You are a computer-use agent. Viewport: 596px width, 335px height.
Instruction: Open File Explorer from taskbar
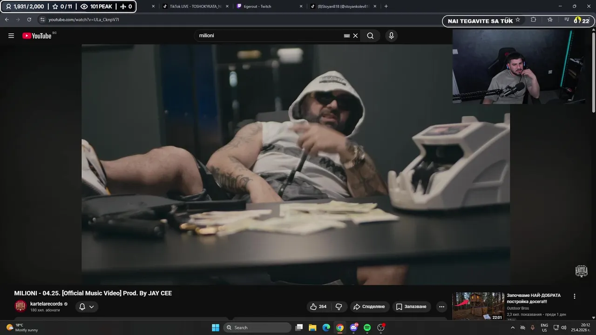pos(312,328)
